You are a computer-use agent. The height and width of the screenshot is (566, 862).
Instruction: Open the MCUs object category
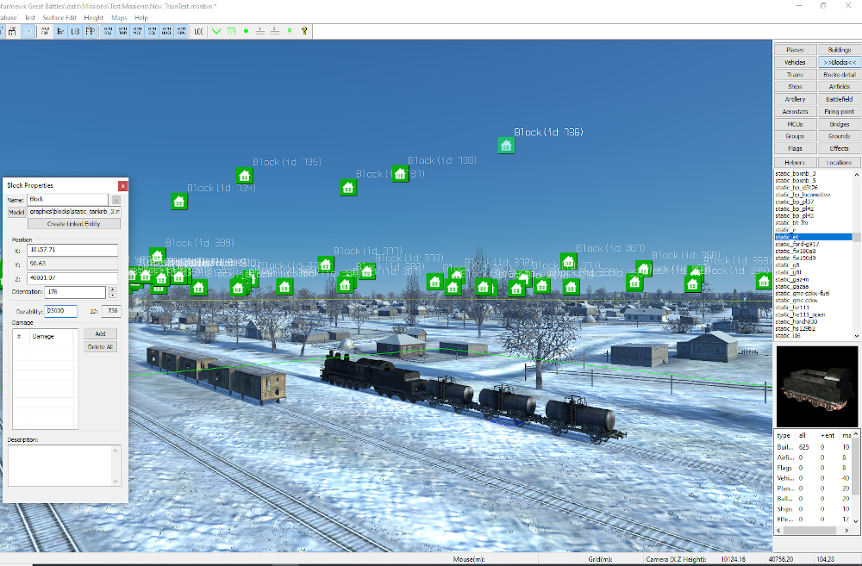[x=795, y=124]
